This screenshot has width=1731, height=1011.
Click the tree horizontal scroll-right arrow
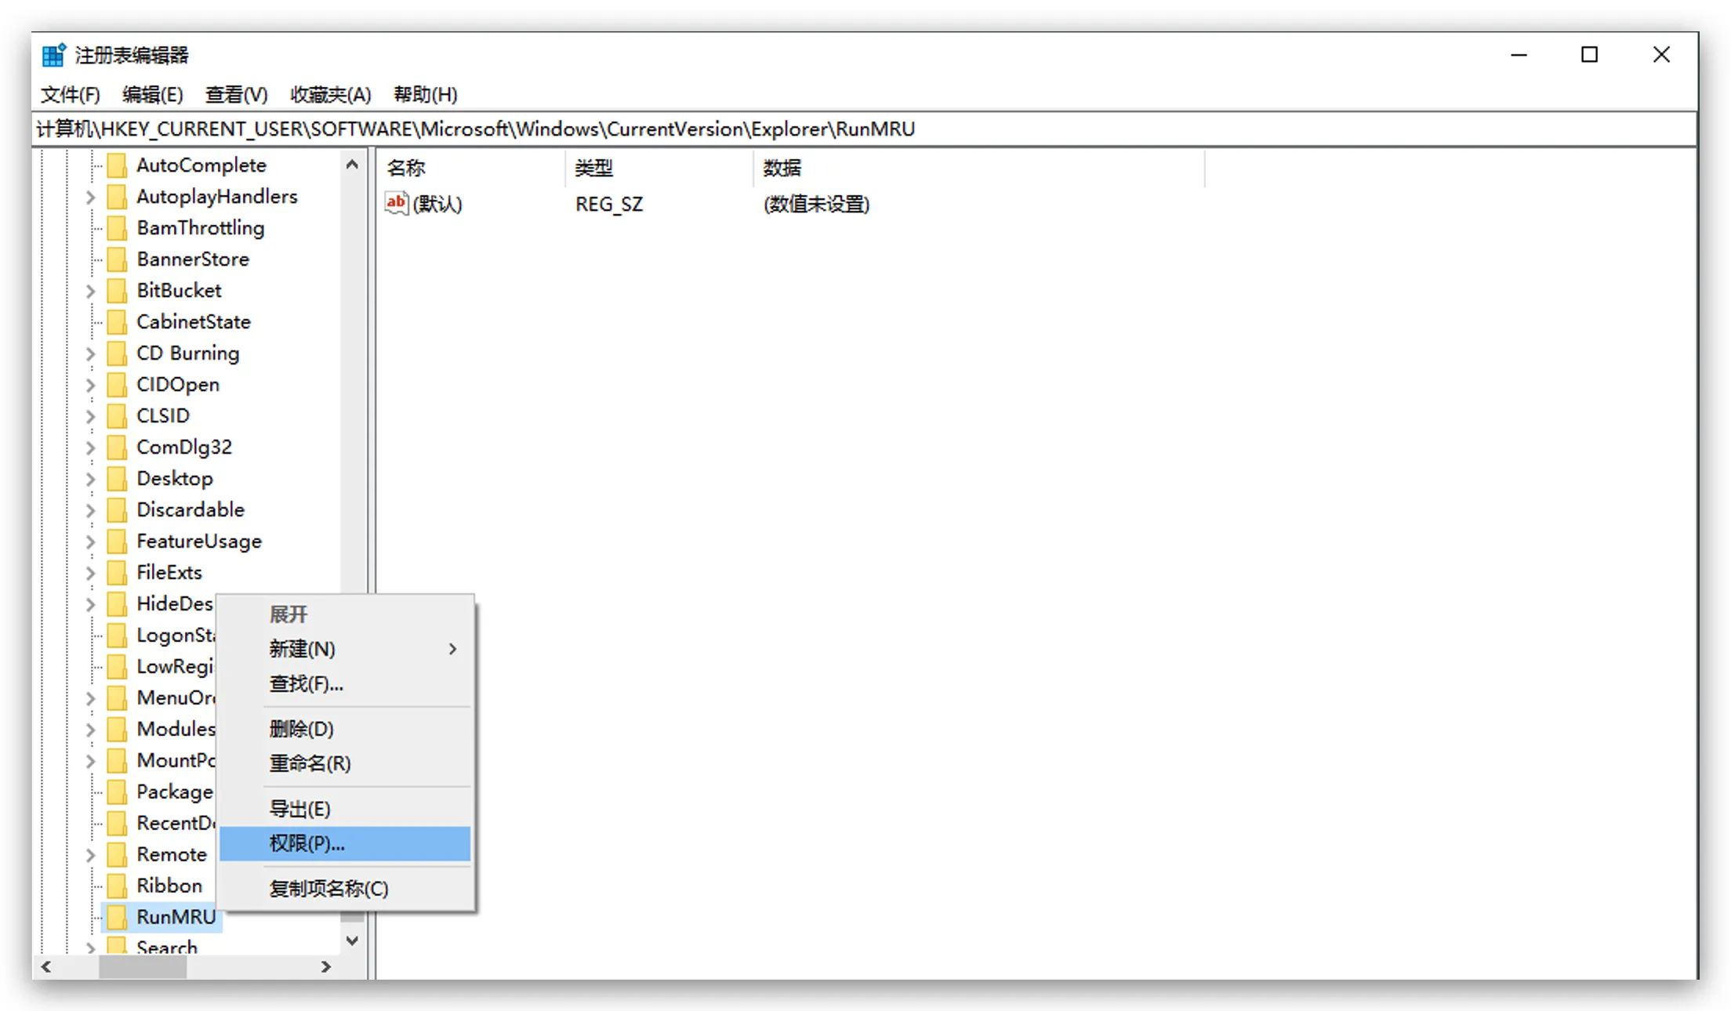[x=326, y=967]
